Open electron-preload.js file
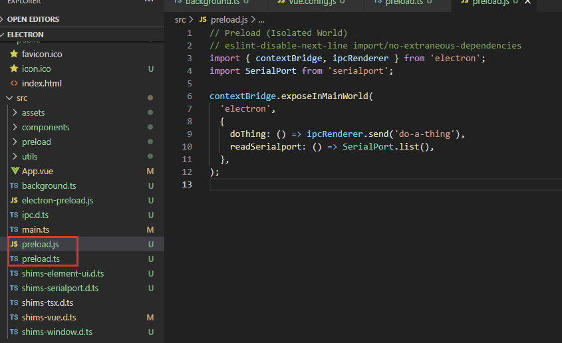Screen dimensions: 562x343 click(82, 201)
